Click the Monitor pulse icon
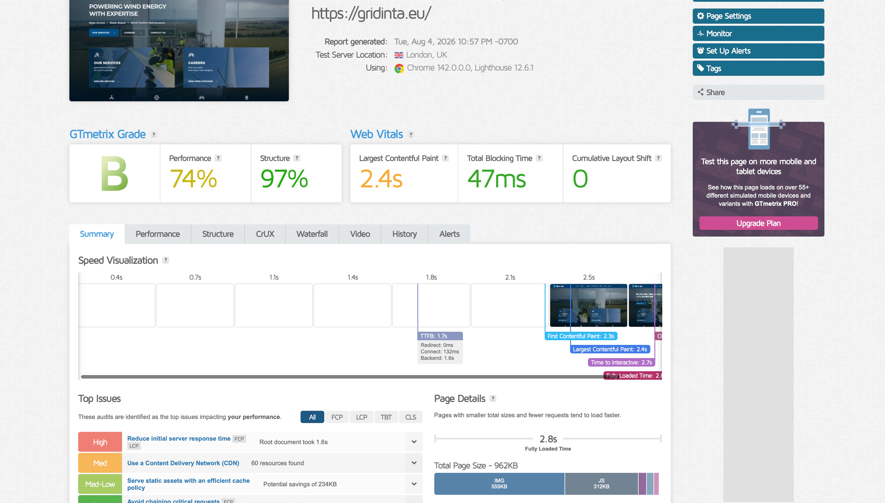Viewport: 885px width, 503px height. coord(700,33)
